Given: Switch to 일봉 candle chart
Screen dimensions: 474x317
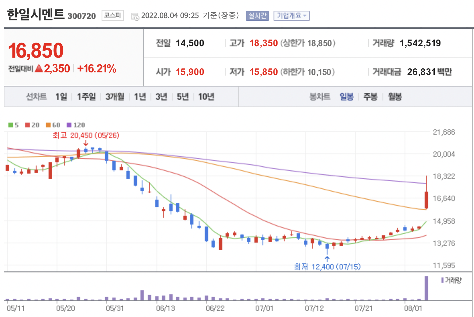Looking at the screenshot, I should (x=347, y=97).
